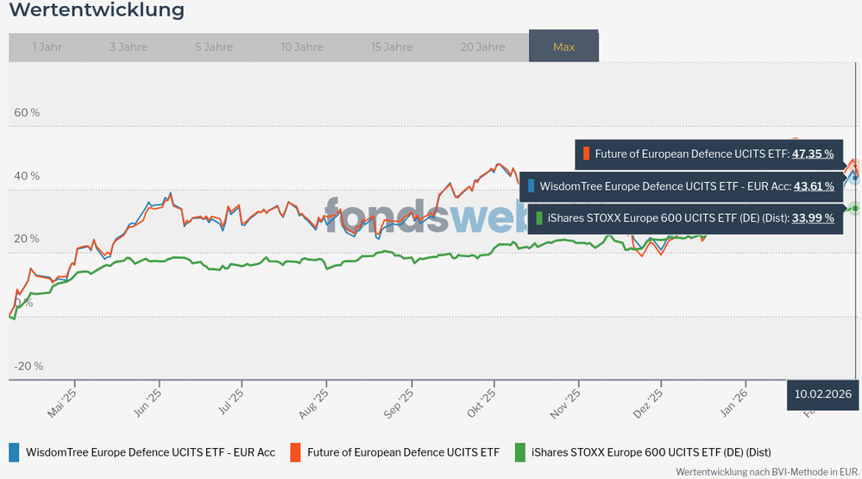The image size is (862, 479).
Task: Open the 10 Jahre tab
Action: (x=302, y=47)
